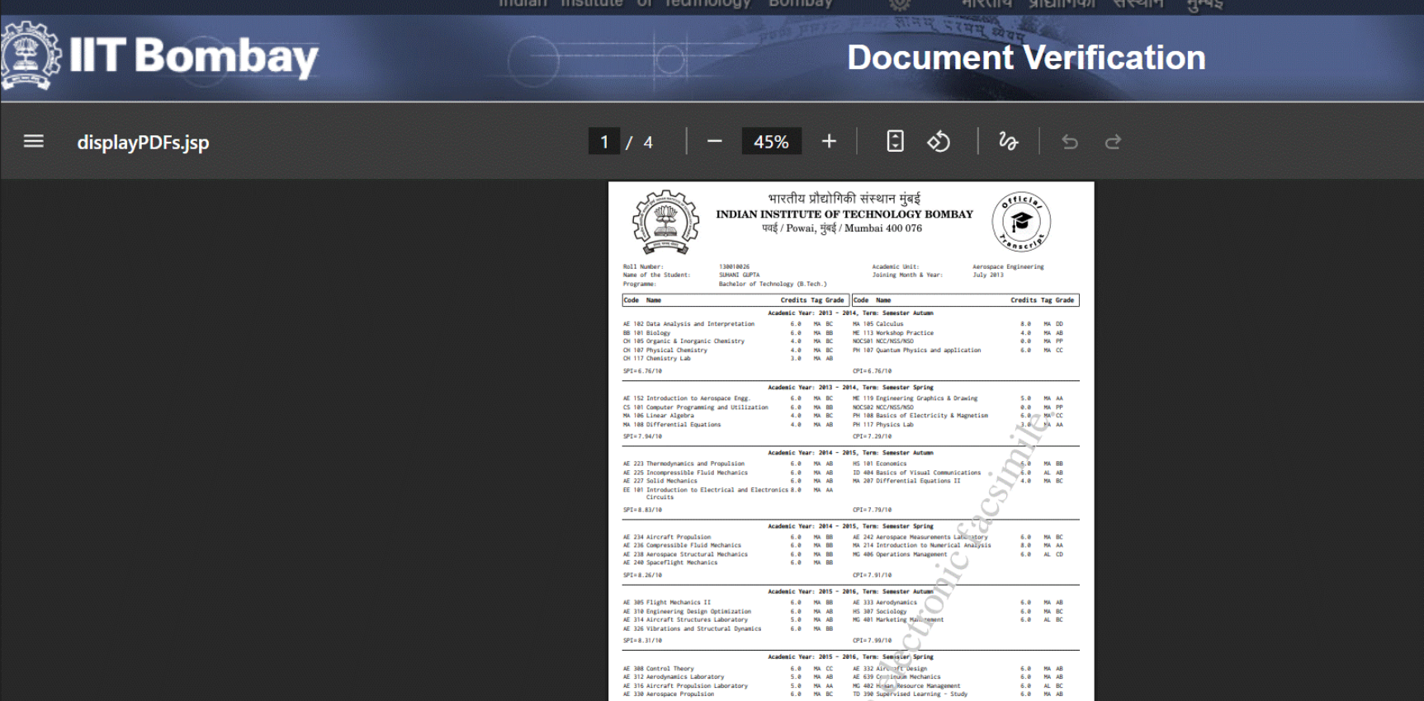Click the Official Transcript seal on the page
This screenshot has height=701, width=1424.
click(x=1021, y=221)
